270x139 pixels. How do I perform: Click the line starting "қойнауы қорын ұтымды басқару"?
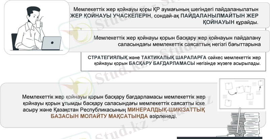pyautogui.click(x=114, y=103)
